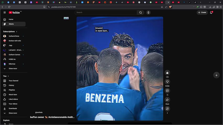Switch to the Telegram tab
The image size is (223, 125).
tap(8, 2)
